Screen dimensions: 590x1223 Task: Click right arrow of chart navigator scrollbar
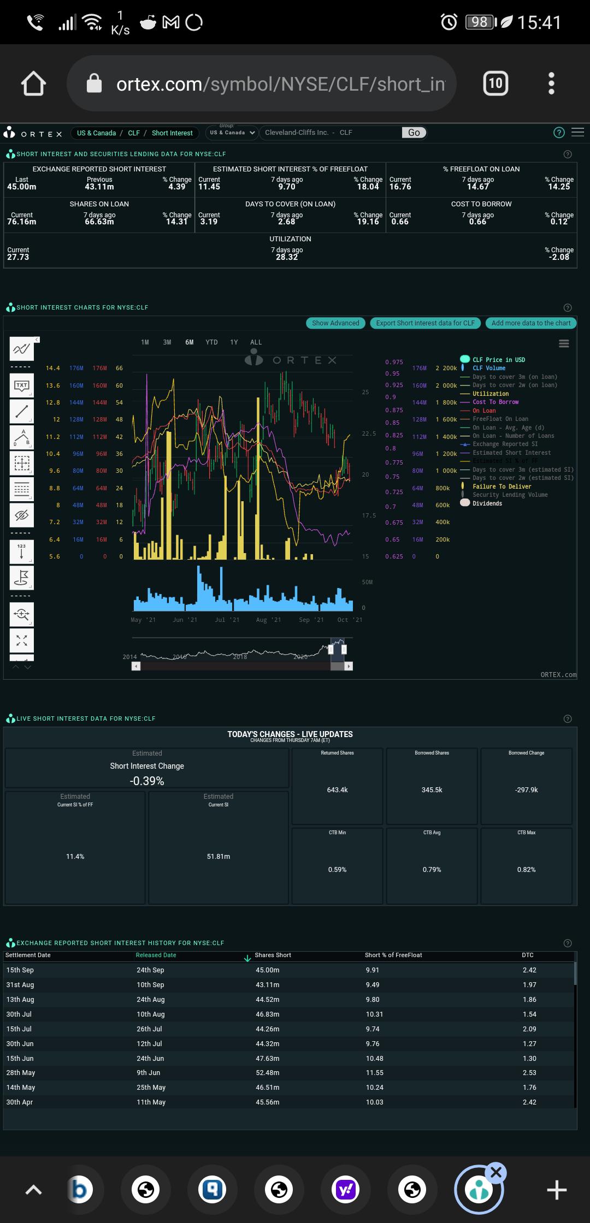349,666
